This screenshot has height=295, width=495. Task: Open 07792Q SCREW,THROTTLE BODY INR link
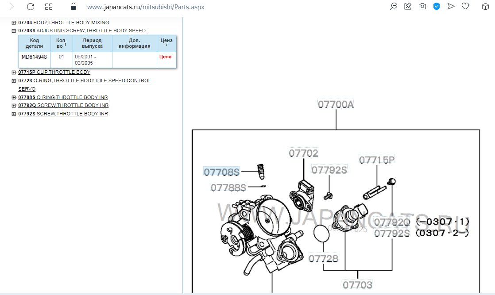[63, 105]
